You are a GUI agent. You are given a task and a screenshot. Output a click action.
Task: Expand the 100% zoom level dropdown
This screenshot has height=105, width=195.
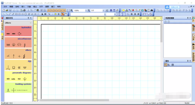click(x=86, y=11)
